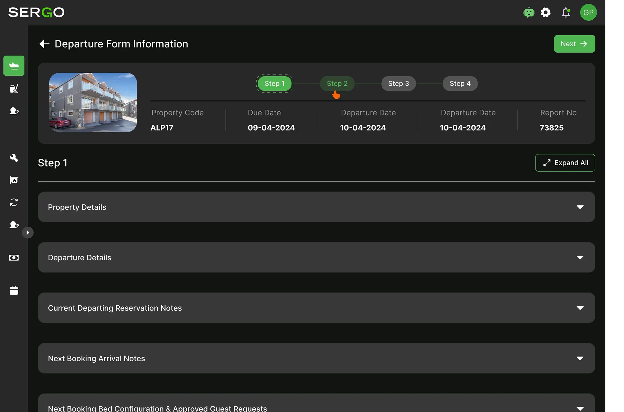Open the GP user profile avatar
624x412 pixels.
click(x=588, y=13)
